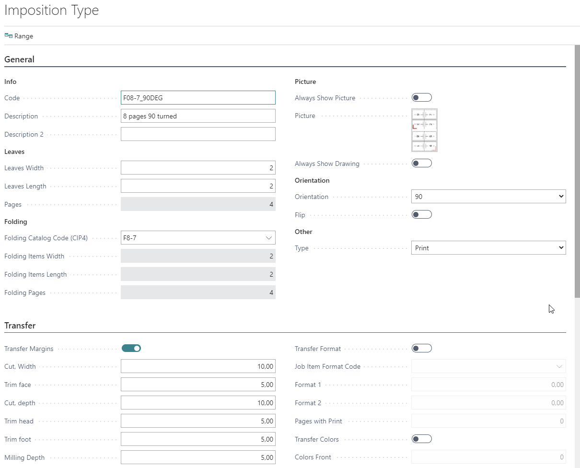Click the Cut, Width value field
Viewport: 580px width, 468px height.
198,366
